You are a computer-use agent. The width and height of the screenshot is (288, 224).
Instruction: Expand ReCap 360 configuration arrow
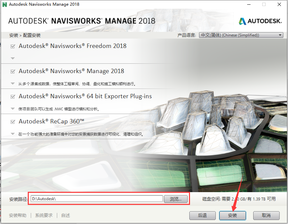pyautogui.click(x=13, y=134)
